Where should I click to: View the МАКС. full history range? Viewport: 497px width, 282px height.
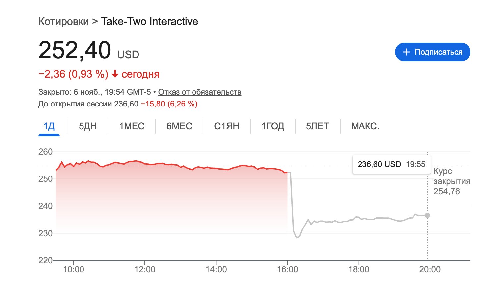365,126
